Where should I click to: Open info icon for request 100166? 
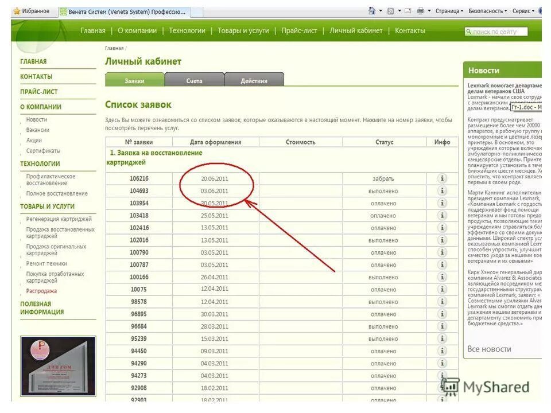pos(442,276)
